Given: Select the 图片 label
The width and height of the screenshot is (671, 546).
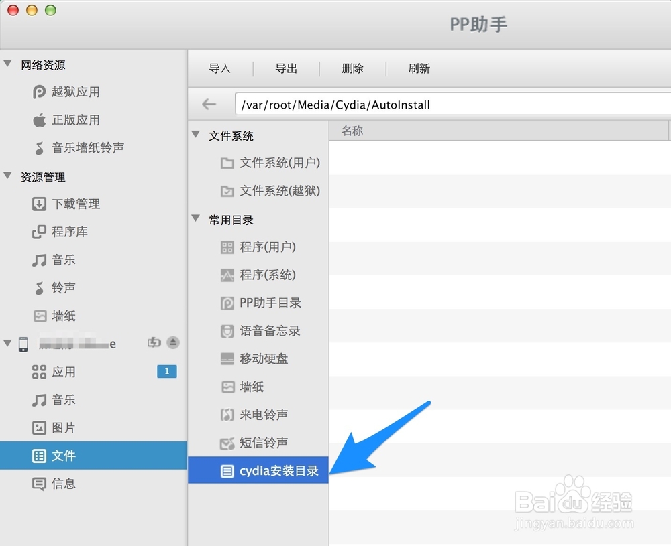Looking at the screenshot, I should click(64, 427).
